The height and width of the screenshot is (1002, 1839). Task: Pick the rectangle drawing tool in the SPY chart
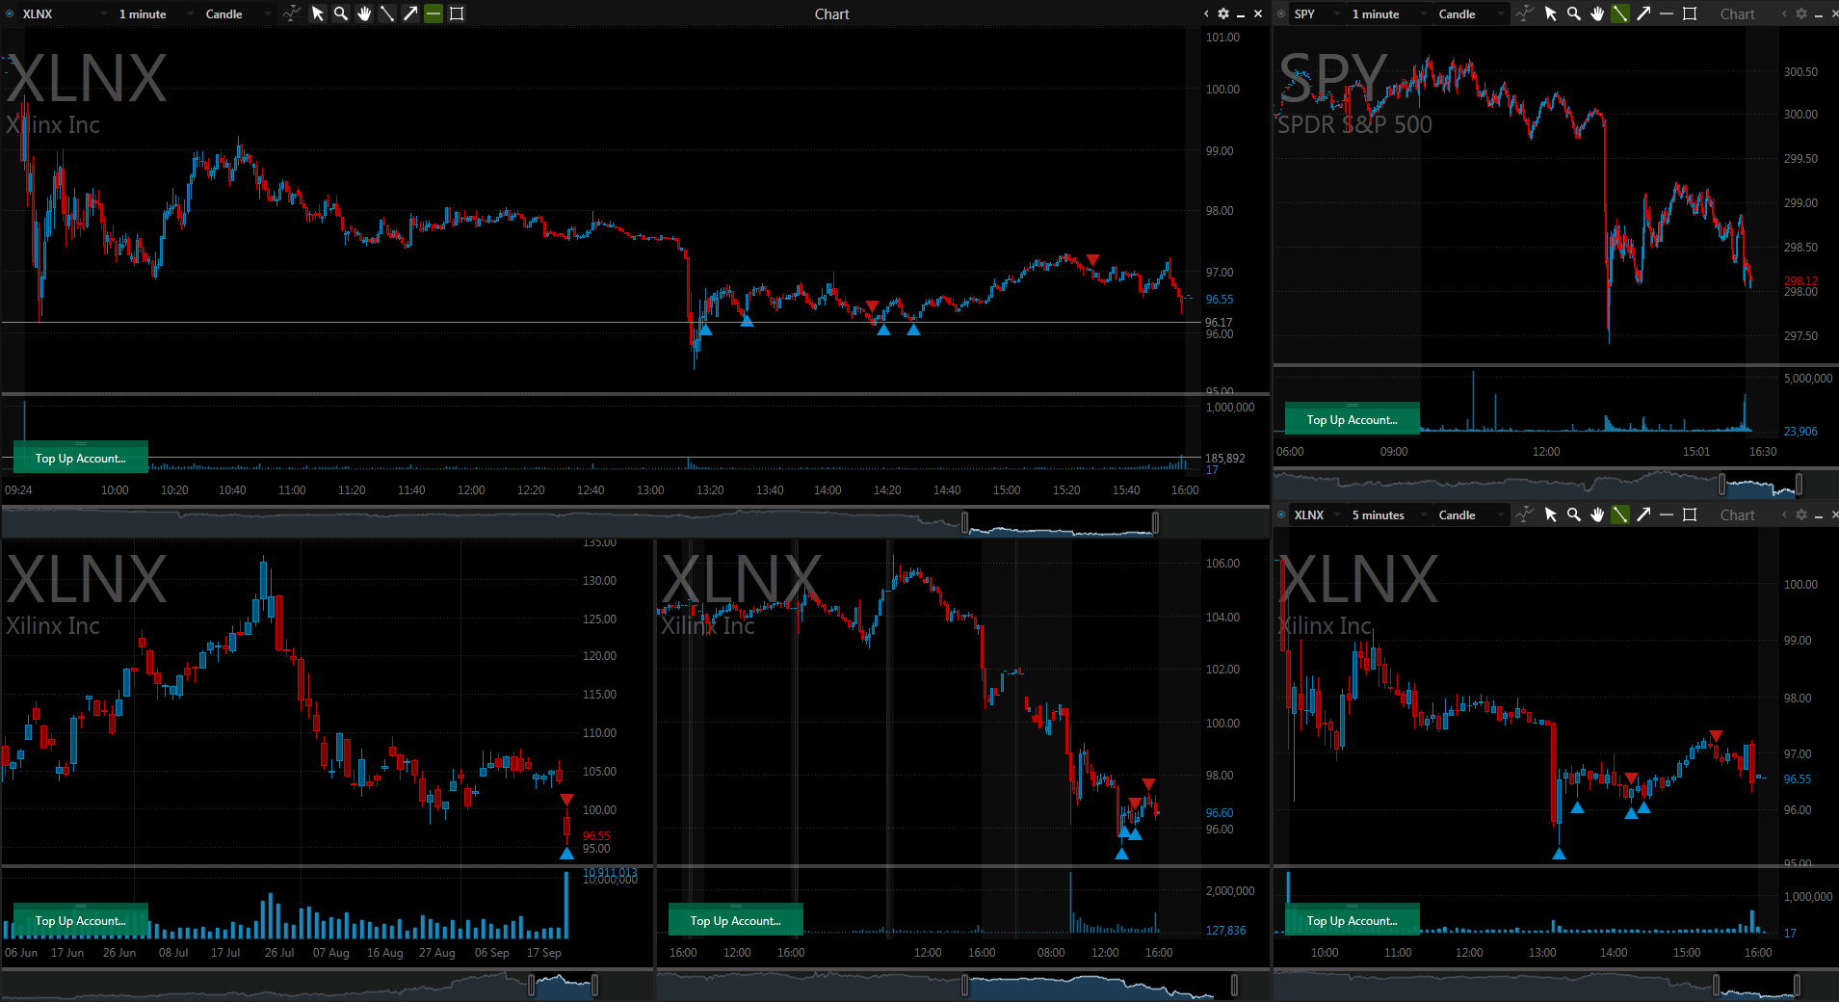coord(1690,13)
